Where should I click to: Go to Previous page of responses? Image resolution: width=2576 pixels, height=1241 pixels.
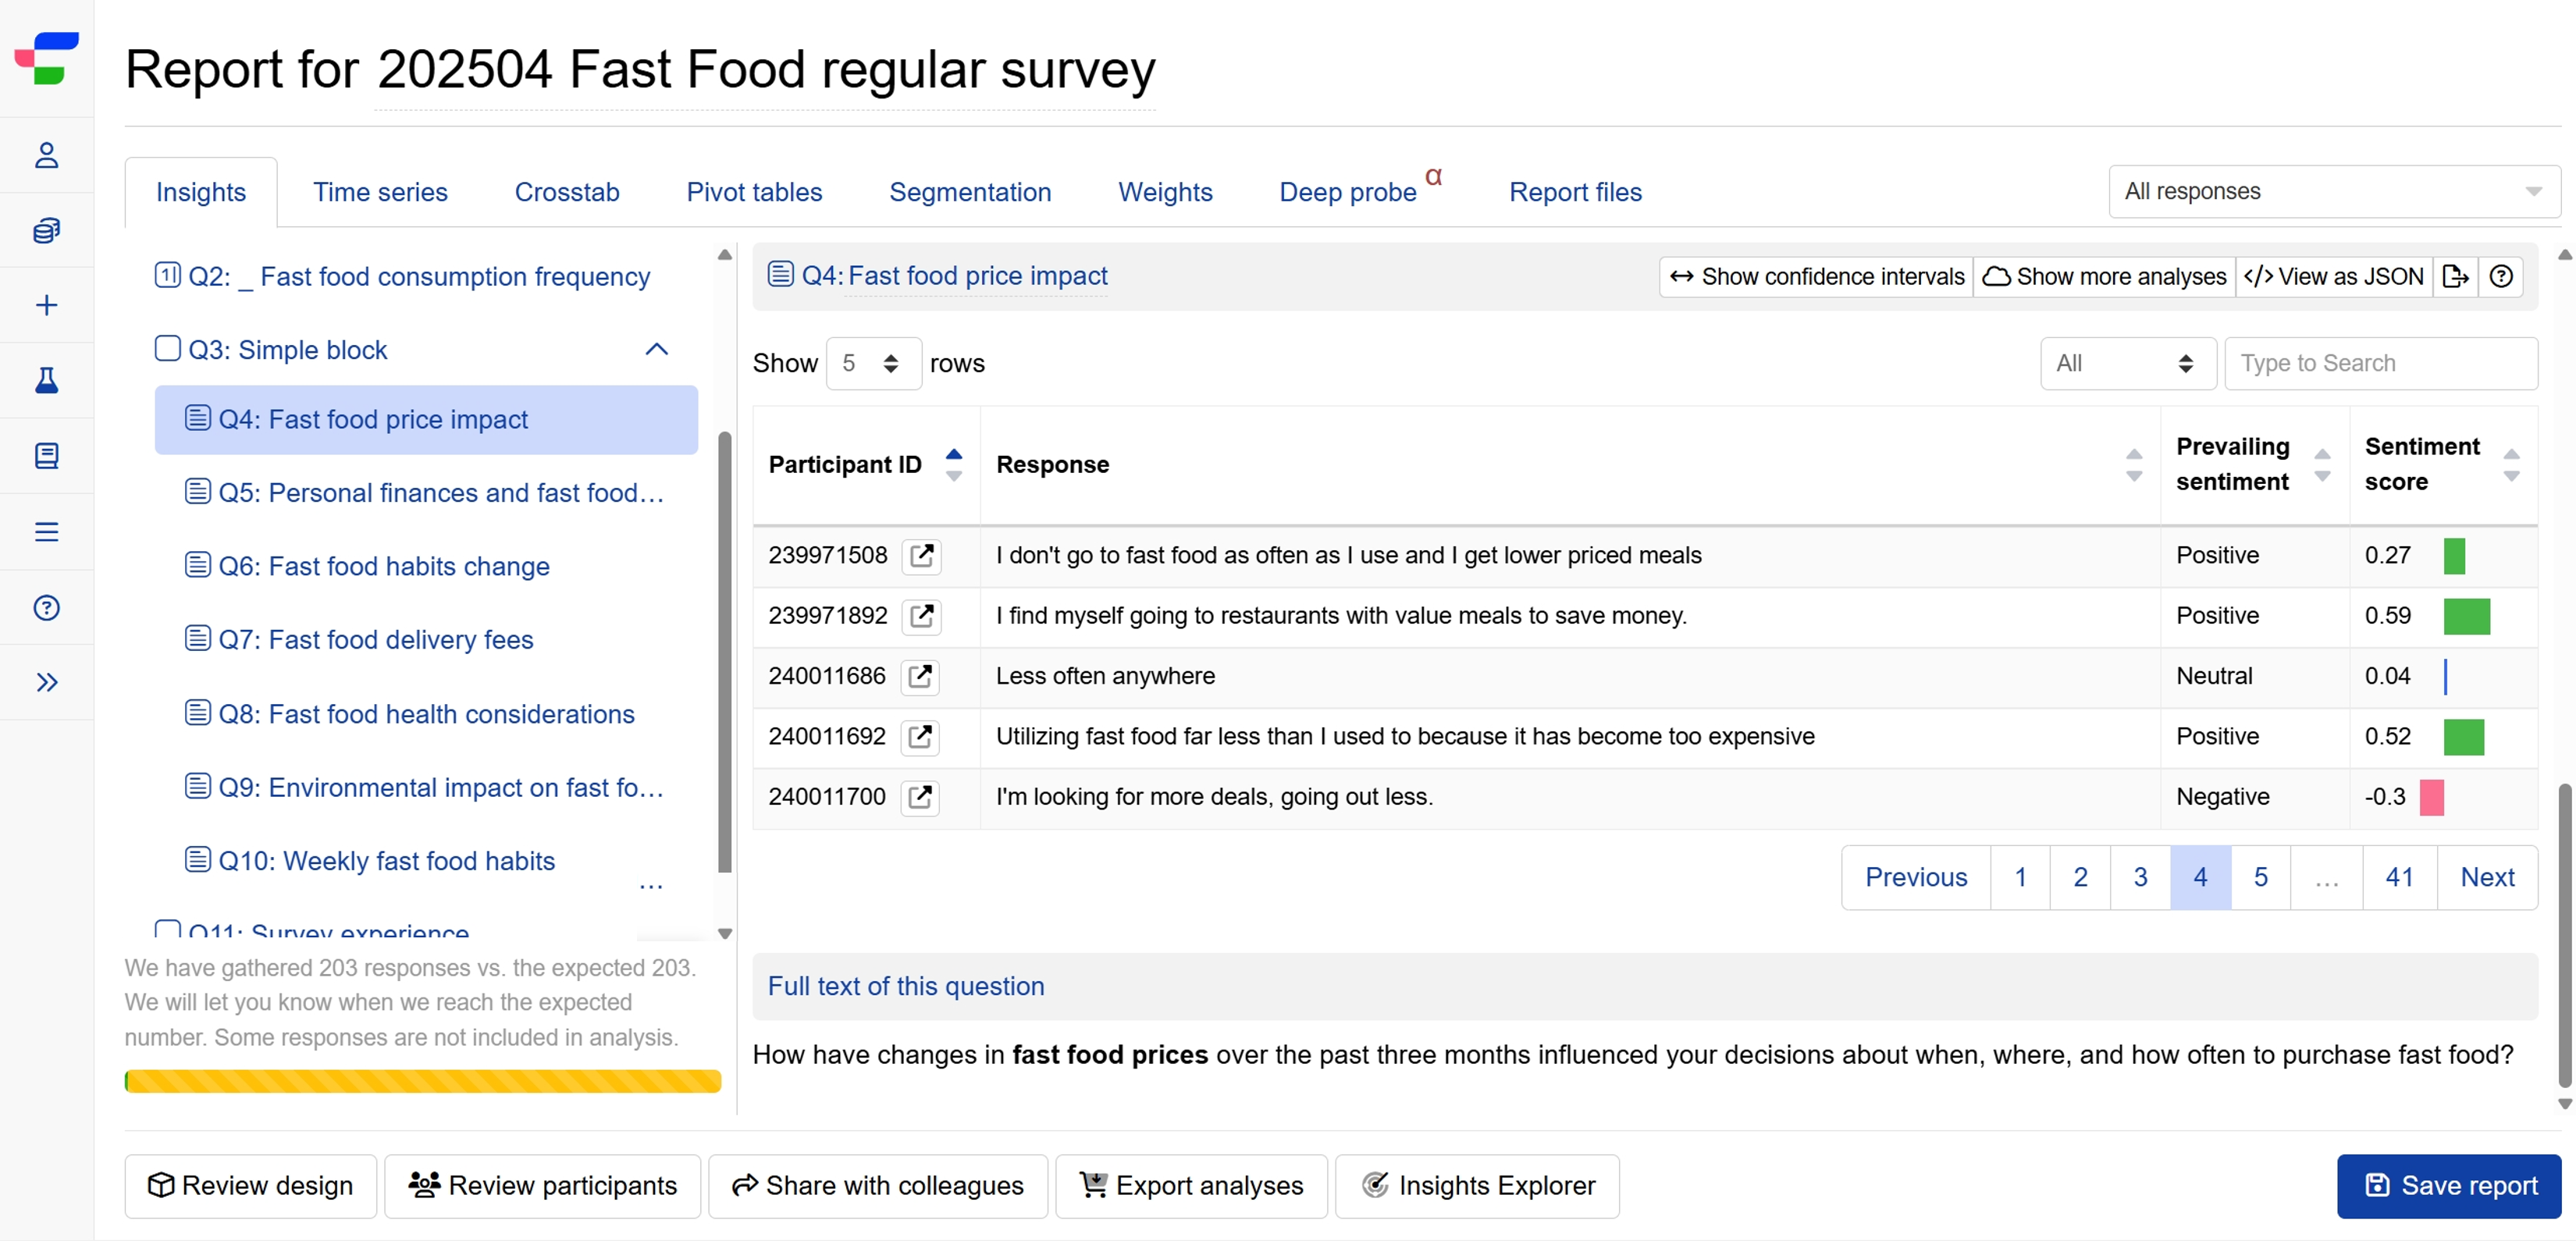coord(1916,877)
